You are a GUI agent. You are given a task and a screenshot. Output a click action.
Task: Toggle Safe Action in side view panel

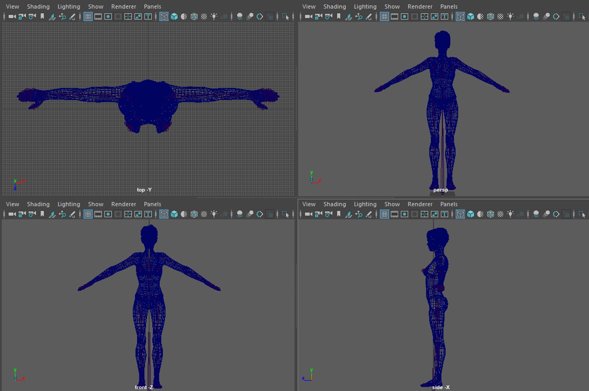[434, 214]
